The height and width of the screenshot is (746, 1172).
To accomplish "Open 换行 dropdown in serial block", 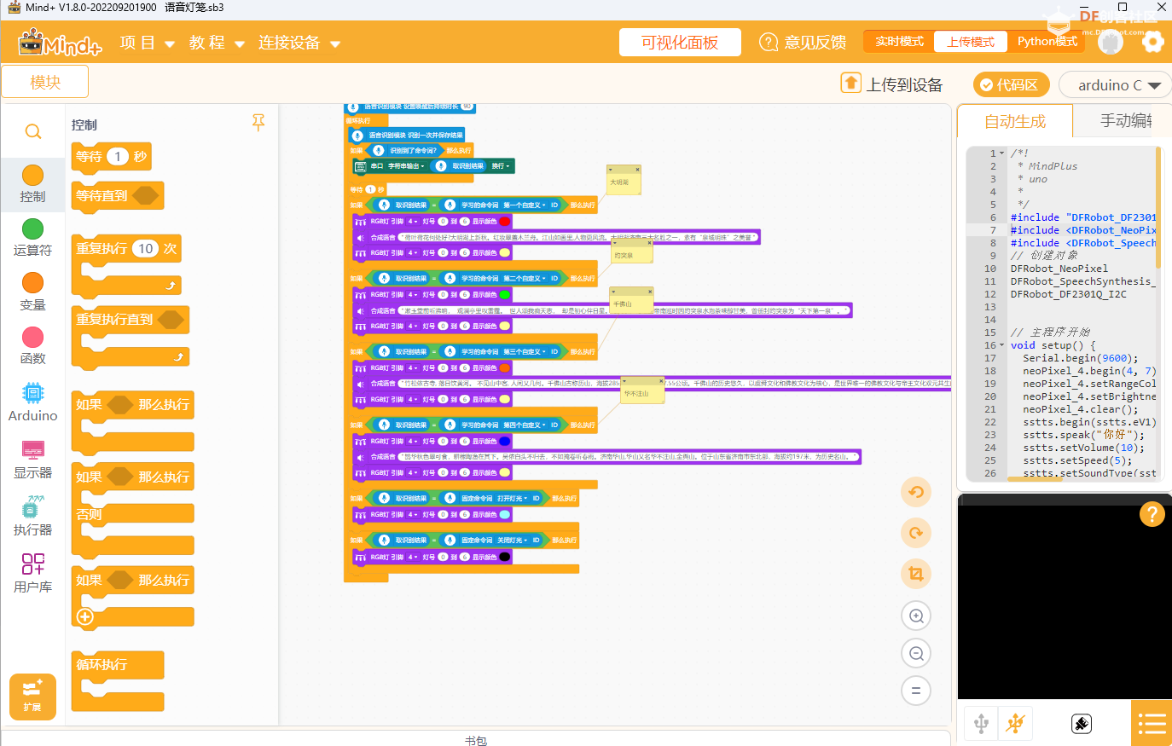I will point(501,166).
